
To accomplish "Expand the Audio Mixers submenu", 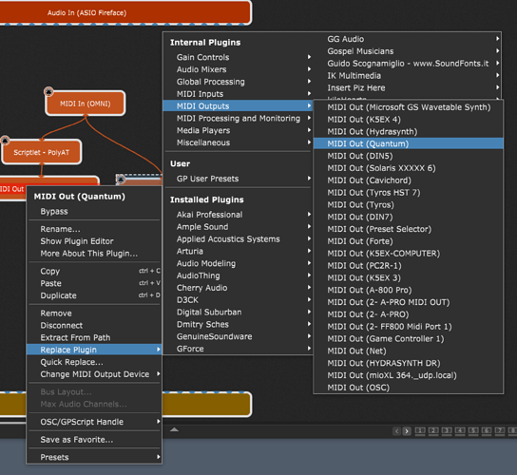I will click(238, 69).
